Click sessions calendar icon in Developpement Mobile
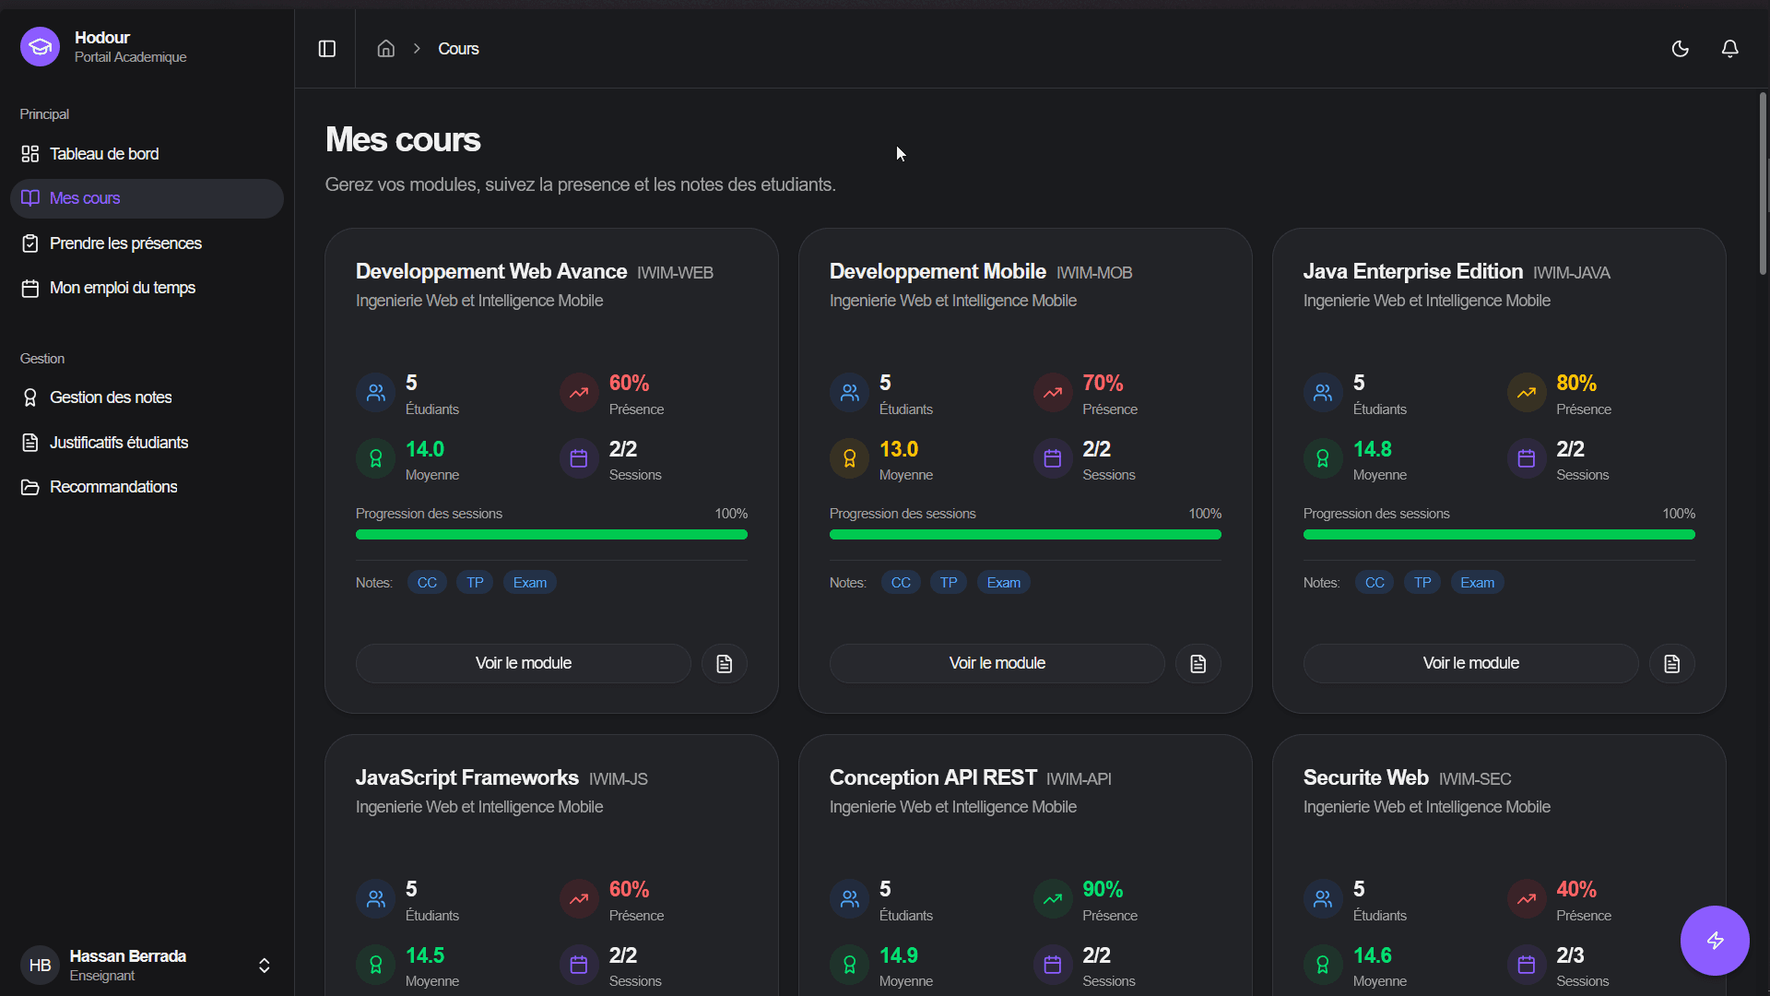This screenshot has height=996, width=1770. [1053, 458]
